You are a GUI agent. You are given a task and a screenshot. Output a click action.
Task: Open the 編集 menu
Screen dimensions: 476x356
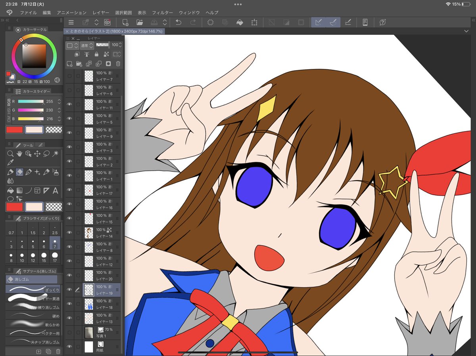47,13
